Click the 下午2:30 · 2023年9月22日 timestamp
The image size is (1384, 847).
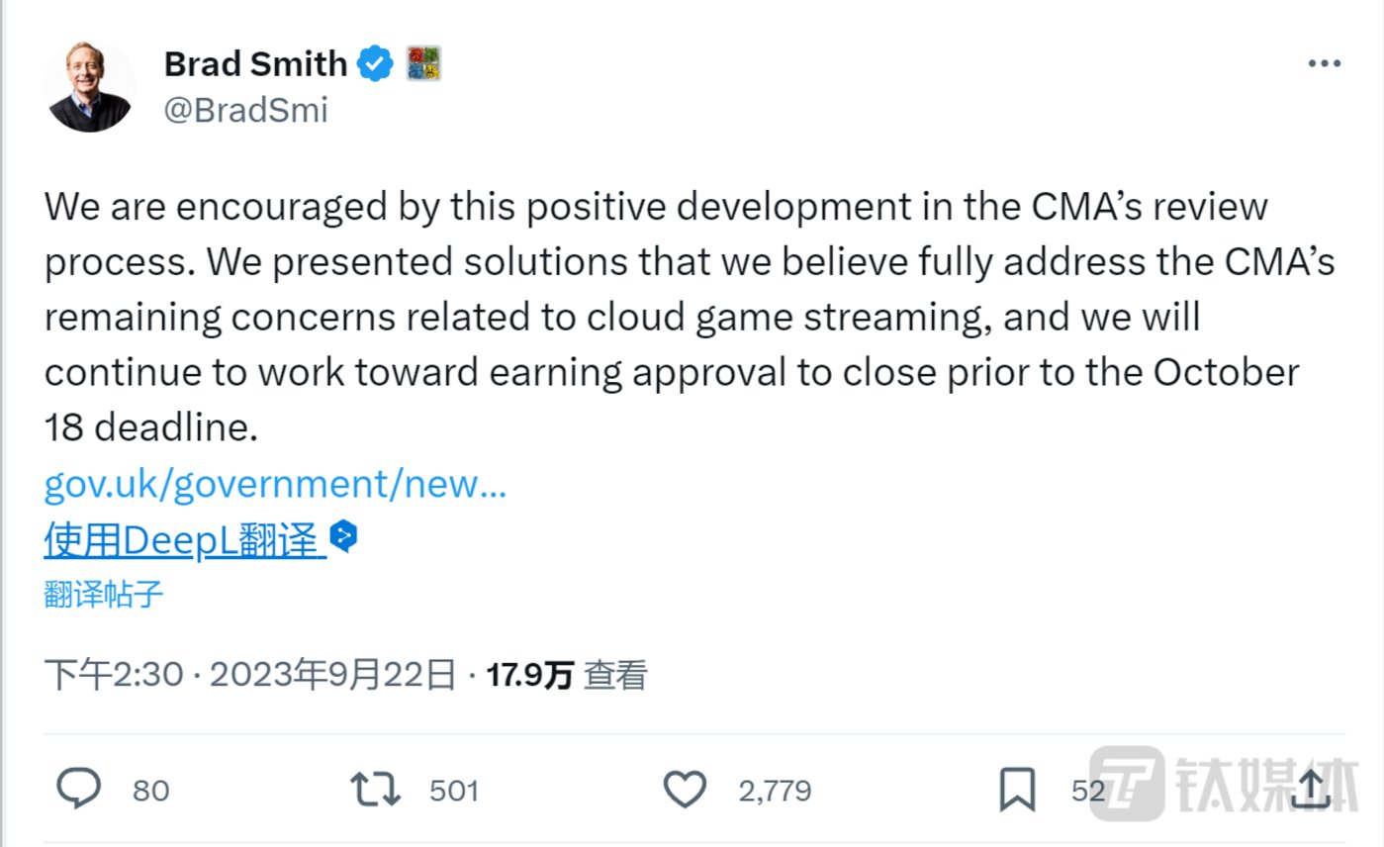click(x=250, y=676)
